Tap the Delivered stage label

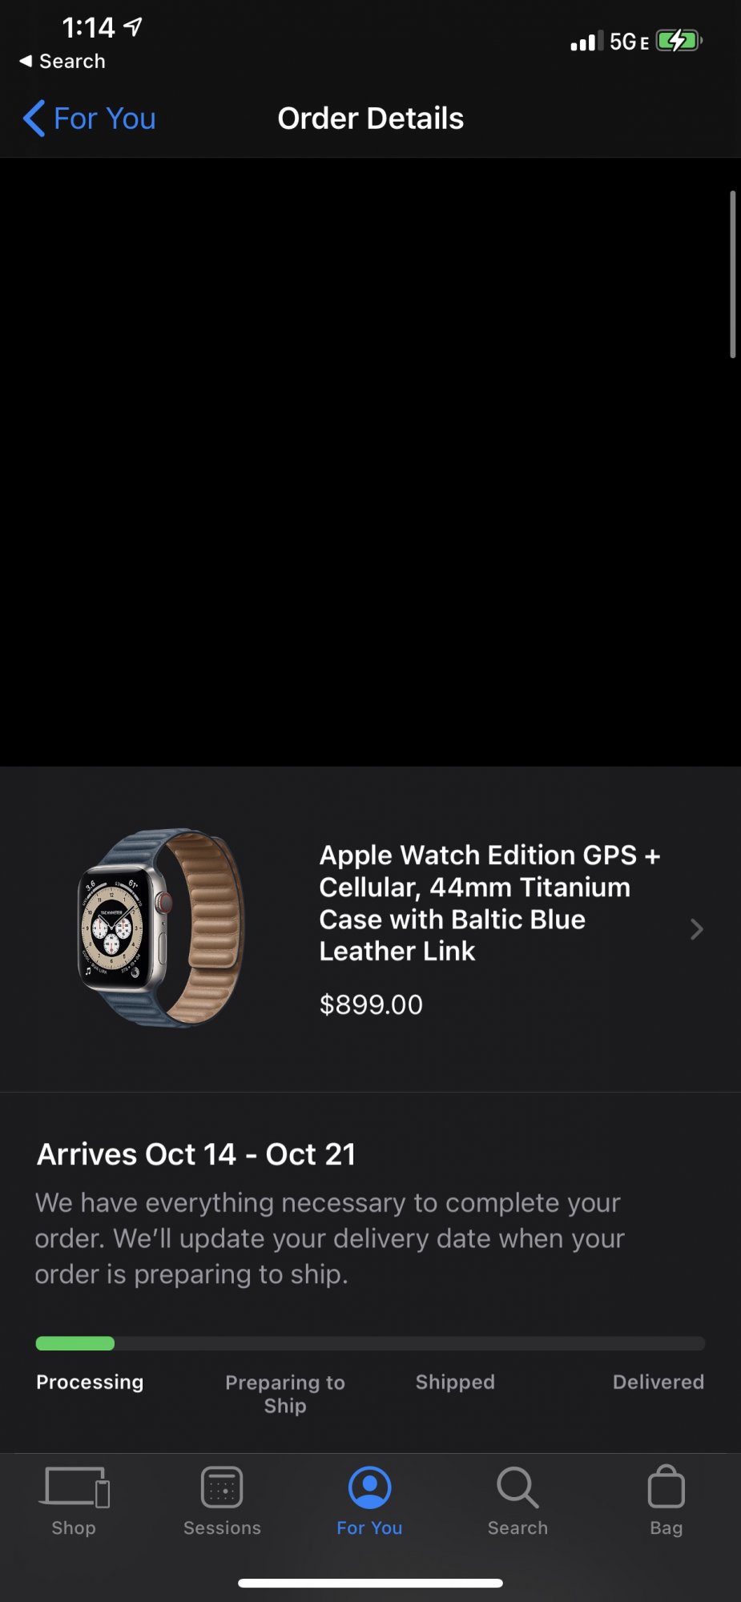pyautogui.click(x=658, y=1382)
